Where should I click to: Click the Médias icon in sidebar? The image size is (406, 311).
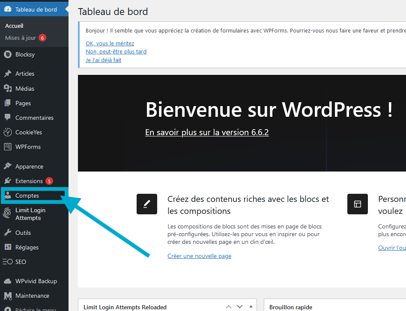click(8, 89)
